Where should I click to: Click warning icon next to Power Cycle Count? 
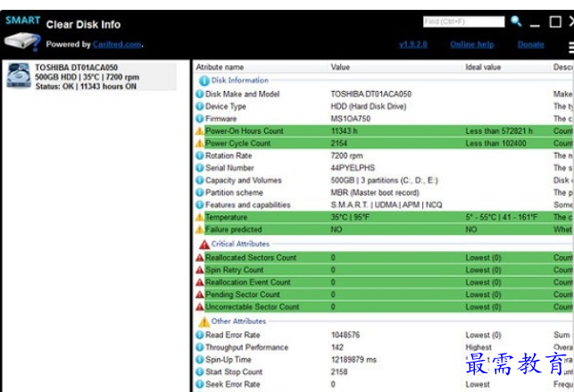(x=199, y=143)
